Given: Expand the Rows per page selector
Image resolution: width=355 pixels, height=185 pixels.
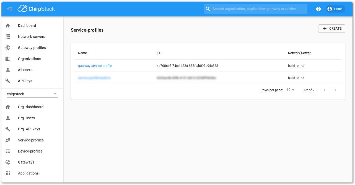Looking at the screenshot, I should click(291, 90).
